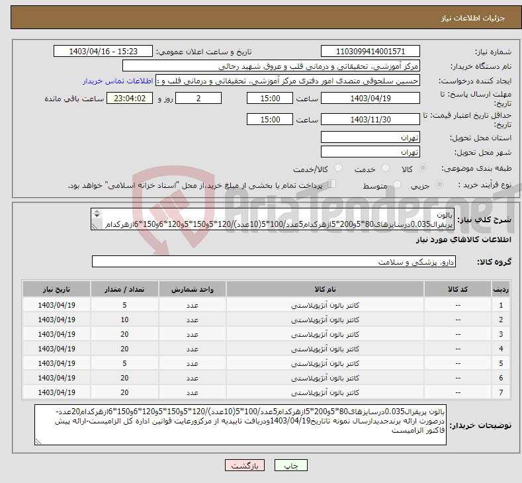Click the request creator name field
This screenshot has height=483, width=522.
288,81
